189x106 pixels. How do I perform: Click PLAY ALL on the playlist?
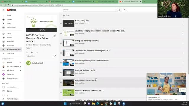[41, 30]
